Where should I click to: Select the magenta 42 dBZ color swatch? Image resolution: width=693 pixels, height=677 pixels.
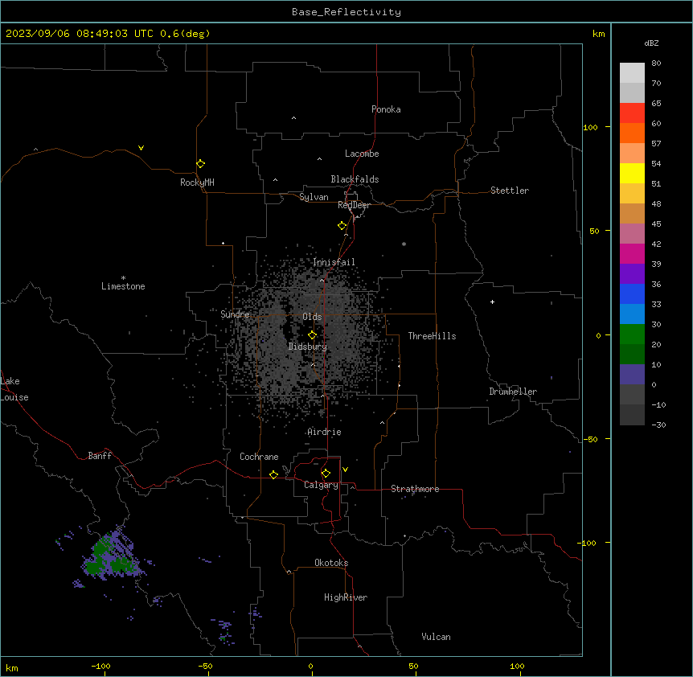632,253
